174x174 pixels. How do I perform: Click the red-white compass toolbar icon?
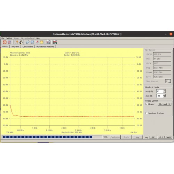tap(37, 42)
